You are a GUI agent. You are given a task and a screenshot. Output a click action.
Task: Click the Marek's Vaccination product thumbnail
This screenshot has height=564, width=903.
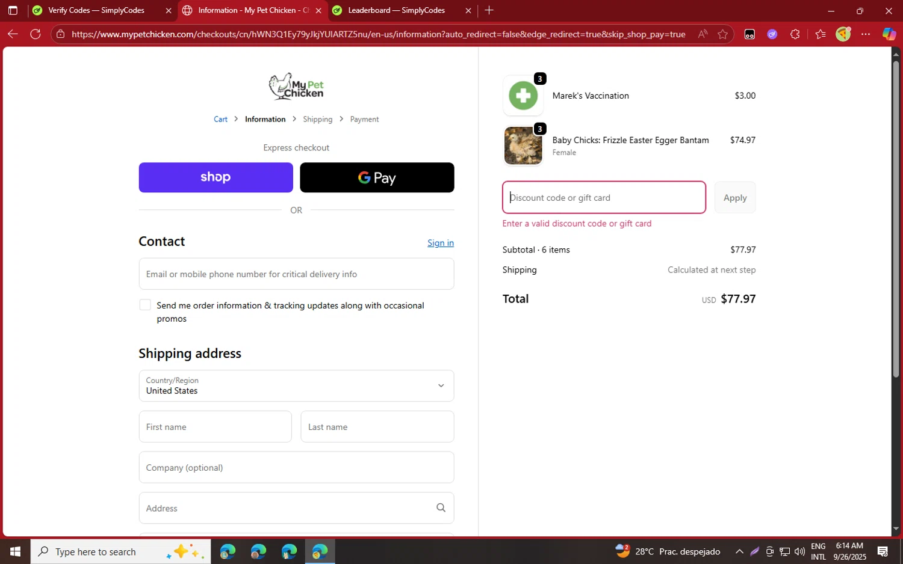tap(523, 96)
